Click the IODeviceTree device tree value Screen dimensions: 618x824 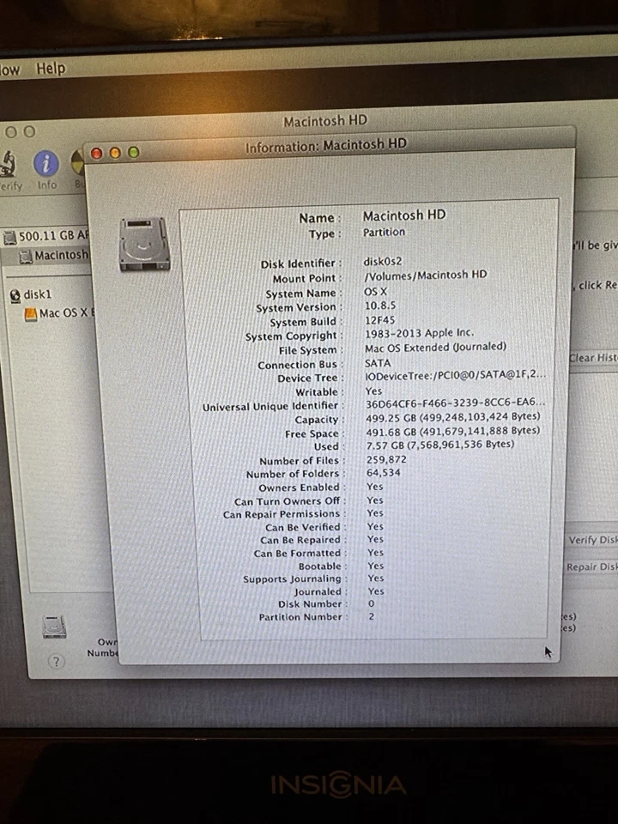click(456, 376)
